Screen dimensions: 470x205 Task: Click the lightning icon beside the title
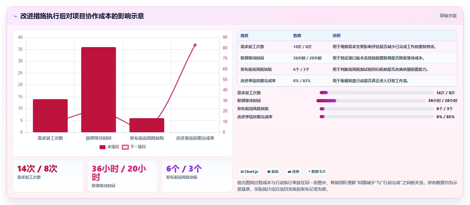(15, 16)
